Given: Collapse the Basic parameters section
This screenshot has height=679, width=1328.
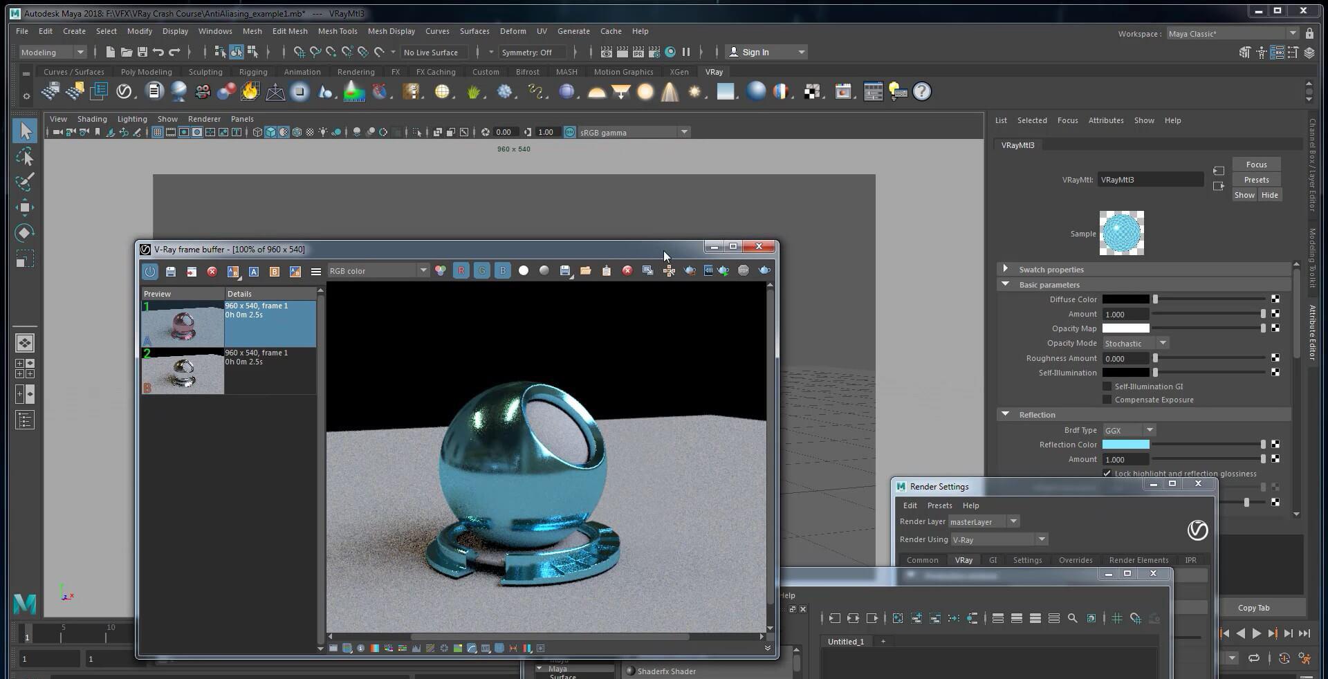Looking at the screenshot, I should click(x=1005, y=284).
